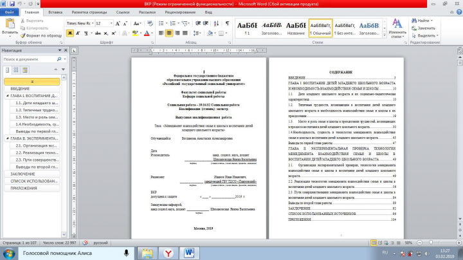Apply Обычный style
Screen dimensions: 463x260
click(320, 28)
